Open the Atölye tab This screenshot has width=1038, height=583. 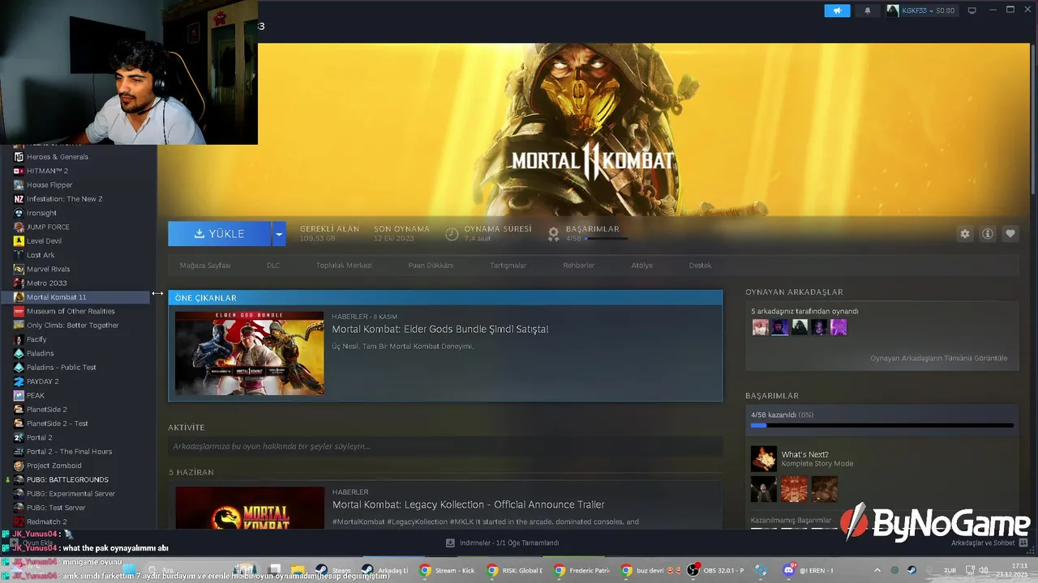pos(641,266)
